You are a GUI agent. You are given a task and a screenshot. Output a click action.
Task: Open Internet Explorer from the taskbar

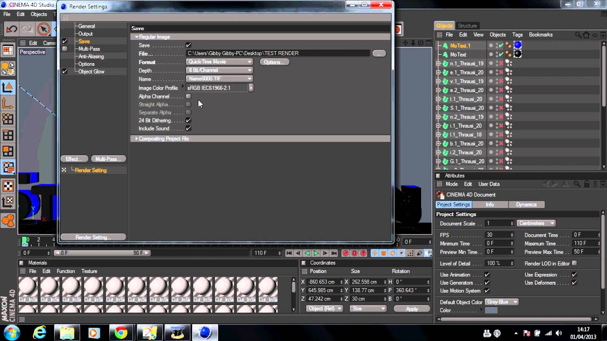point(39,333)
